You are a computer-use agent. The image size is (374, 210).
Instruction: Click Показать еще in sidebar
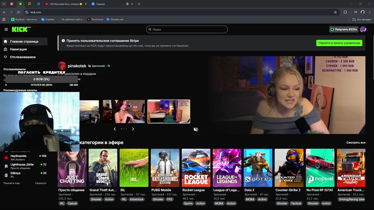pos(12,183)
